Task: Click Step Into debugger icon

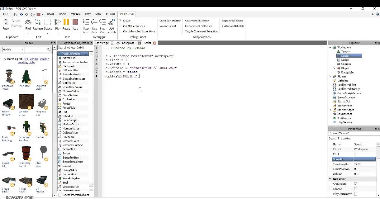Action: [x=86, y=22]
